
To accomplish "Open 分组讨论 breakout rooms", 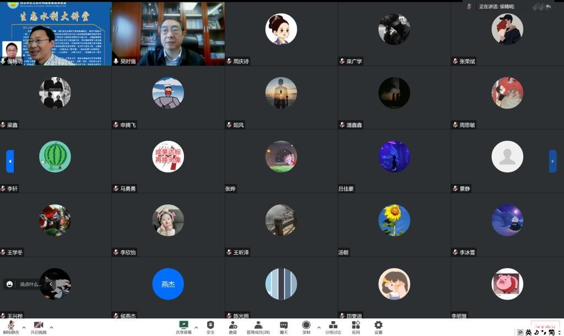I will (333, 327).
